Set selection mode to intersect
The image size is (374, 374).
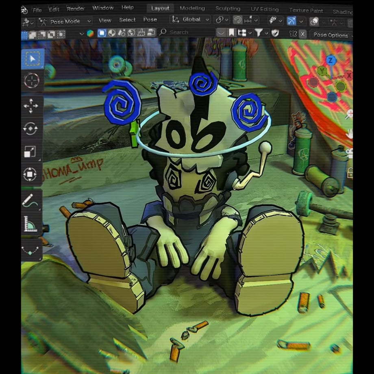(61, 34)
